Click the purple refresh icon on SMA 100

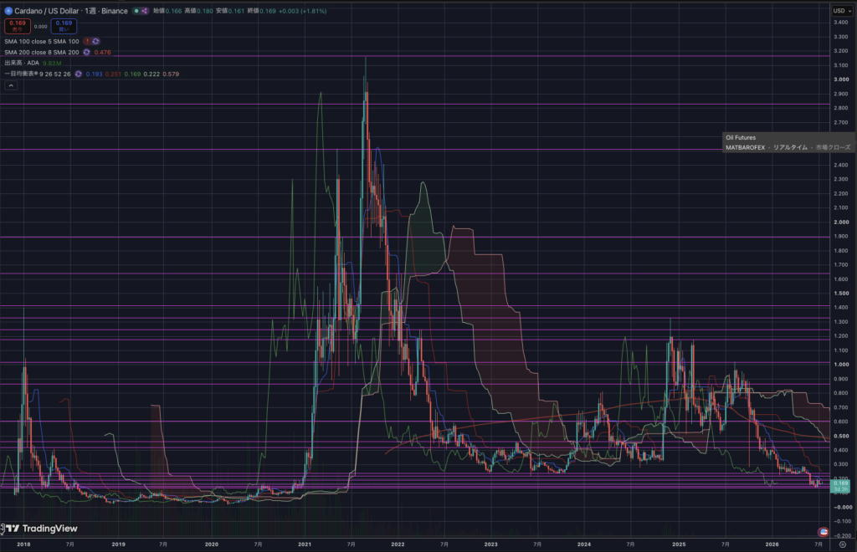tap(95, 42)
